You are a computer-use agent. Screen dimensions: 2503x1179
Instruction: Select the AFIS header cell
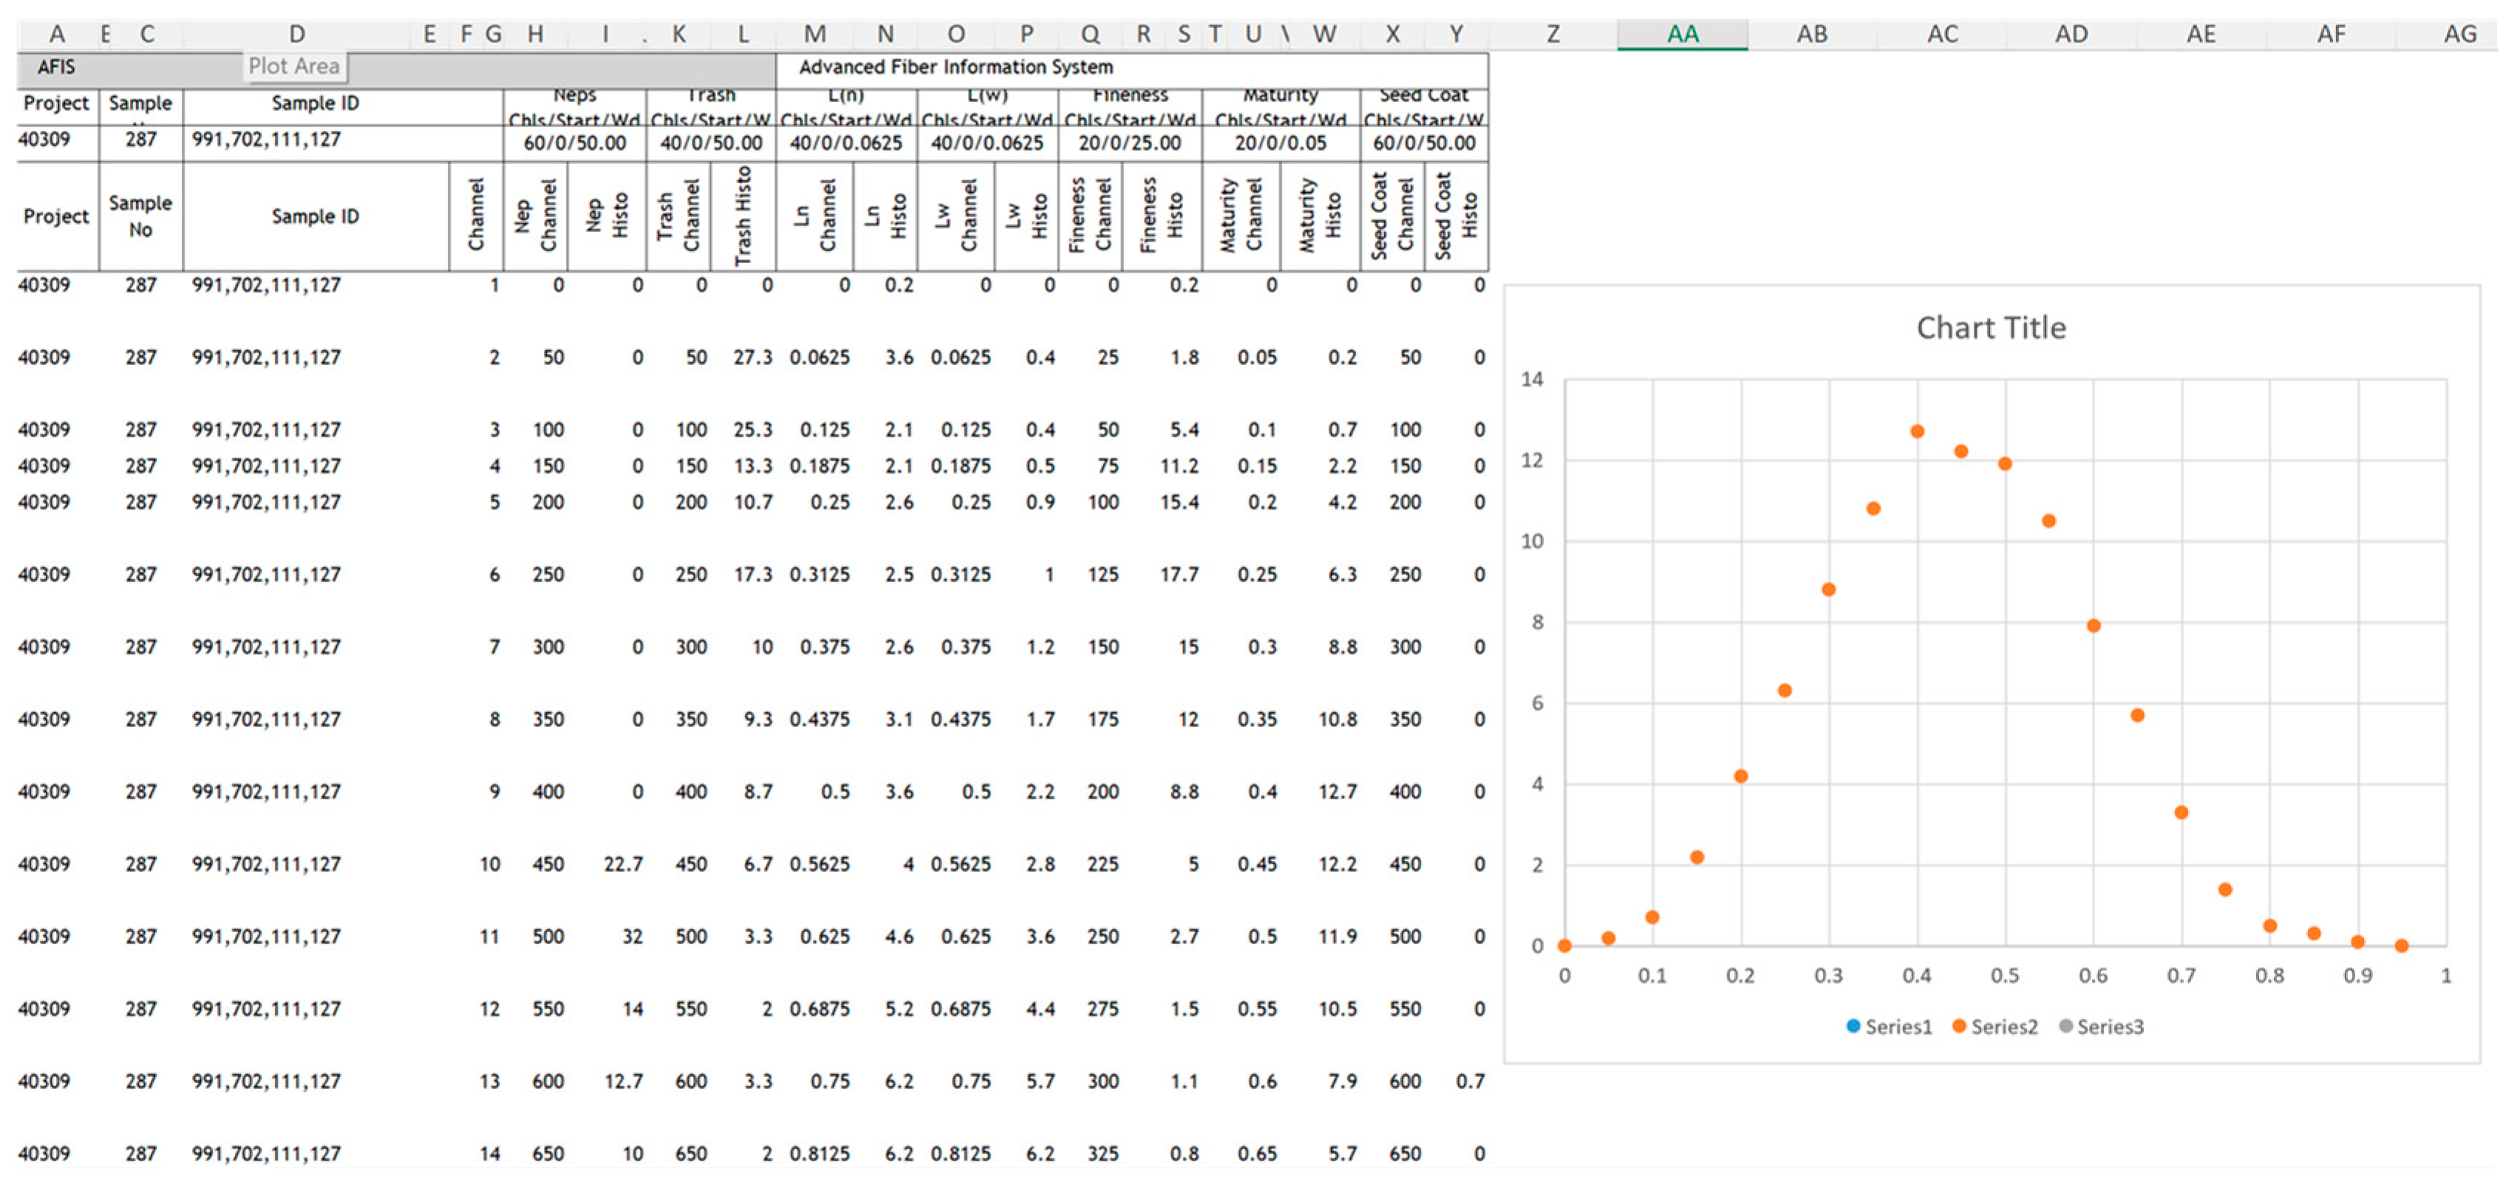[56, 67]
